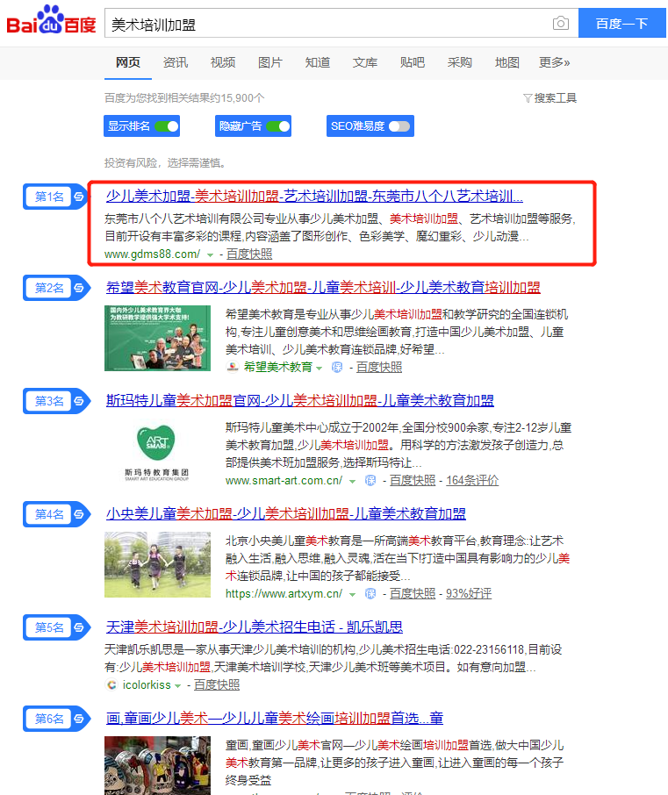
Task: Open 童画 painted figures thumbnail
Action: click(157, 765)
